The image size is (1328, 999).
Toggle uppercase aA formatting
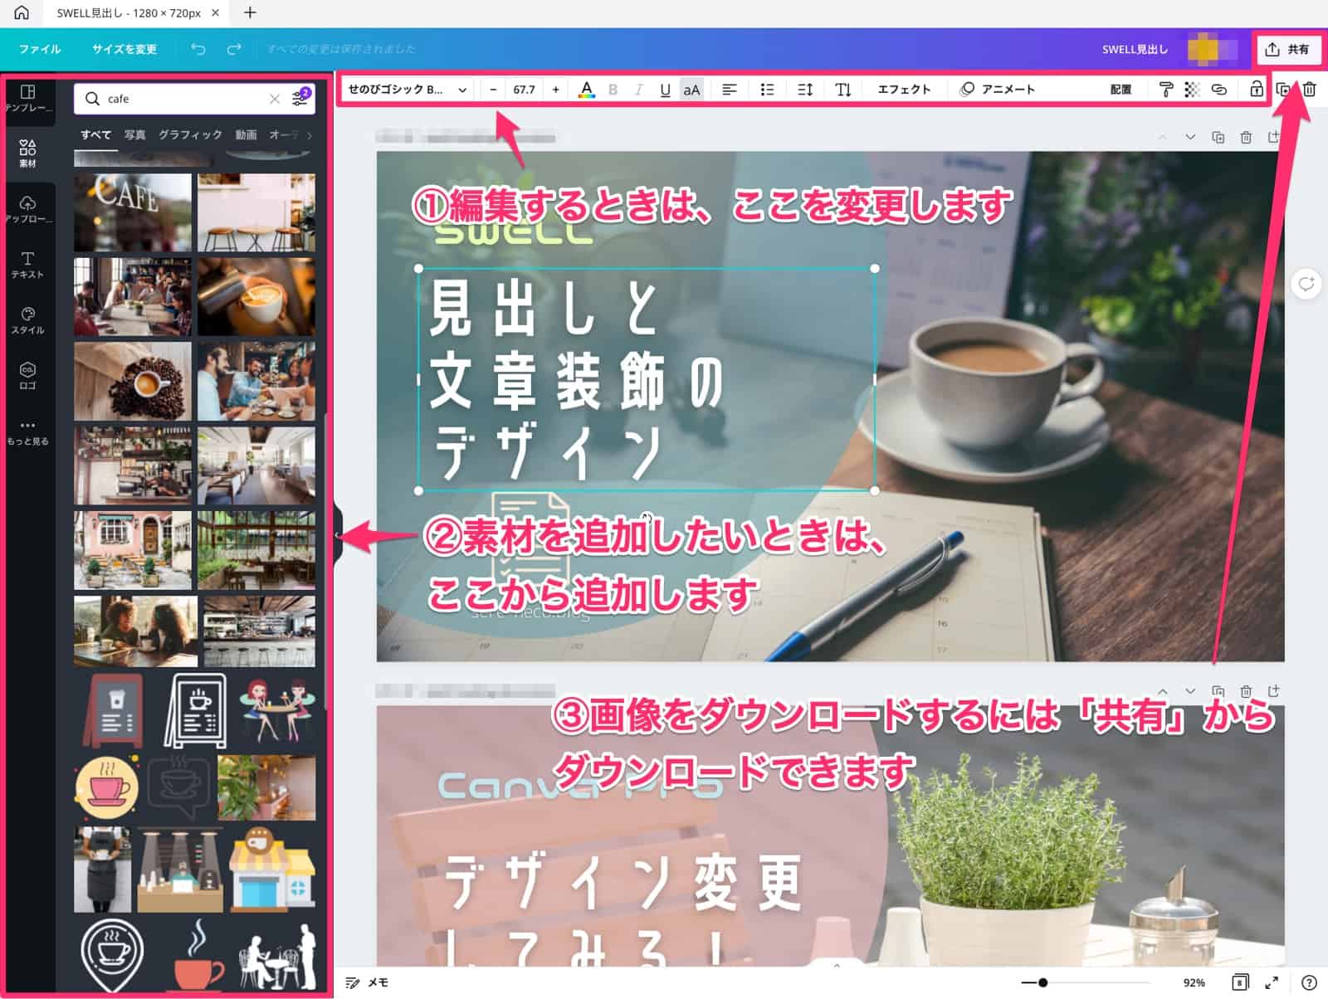click(691, 90)
